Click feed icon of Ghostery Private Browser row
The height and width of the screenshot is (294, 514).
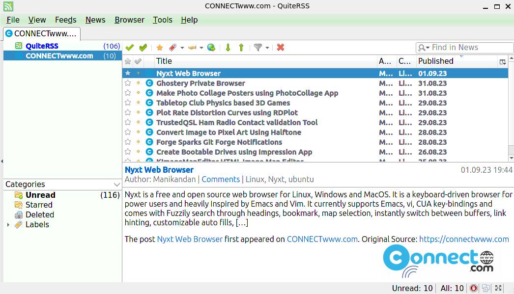click(149, 83)
